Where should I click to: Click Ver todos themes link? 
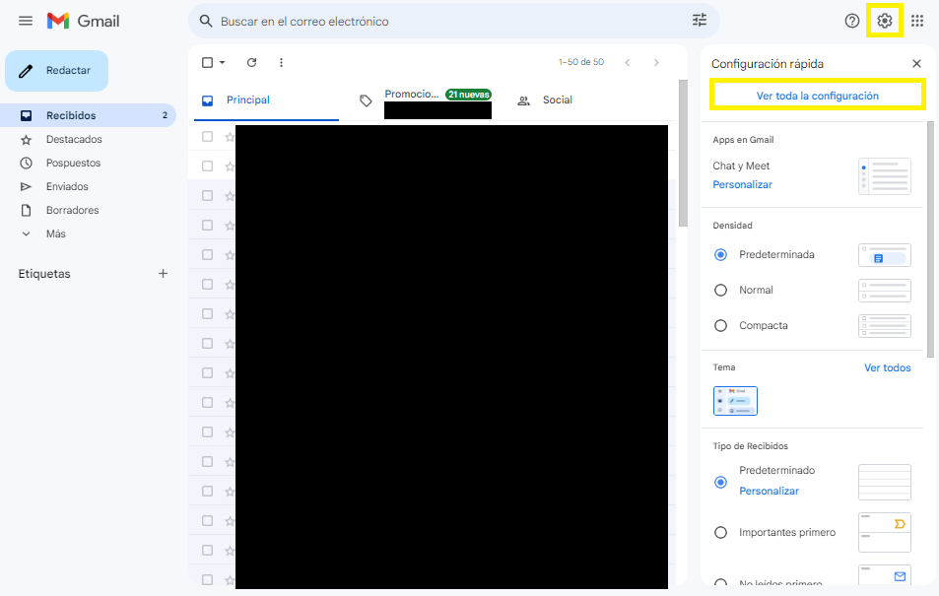tap(887, 367)
